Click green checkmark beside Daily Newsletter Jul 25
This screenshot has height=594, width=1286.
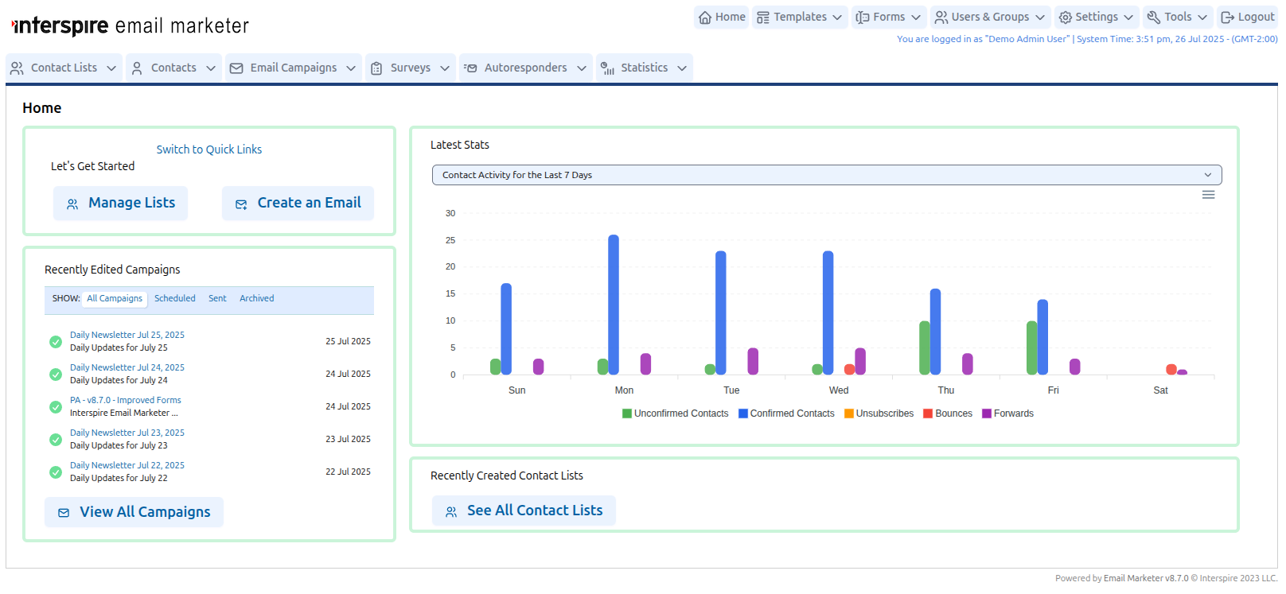(x=56, y=342)
